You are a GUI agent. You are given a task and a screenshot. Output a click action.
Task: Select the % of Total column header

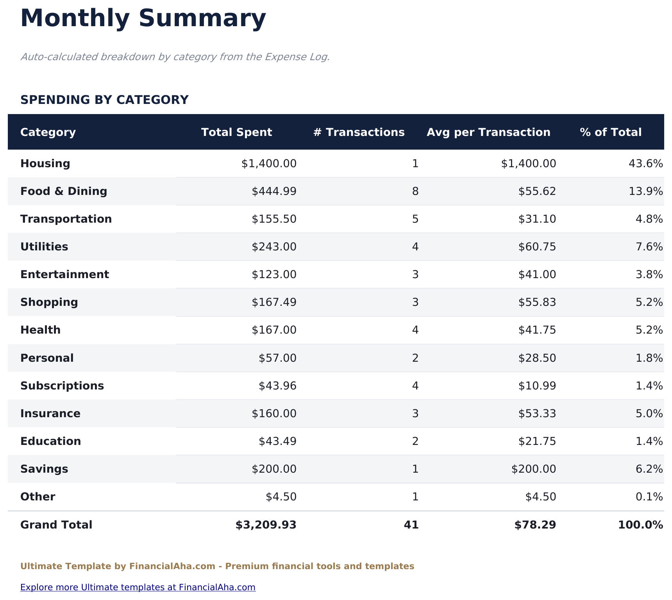pyautogui.click(x=611, y=132)
